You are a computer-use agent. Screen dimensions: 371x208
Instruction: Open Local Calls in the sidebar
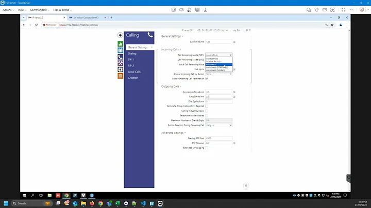coord(134,72)
